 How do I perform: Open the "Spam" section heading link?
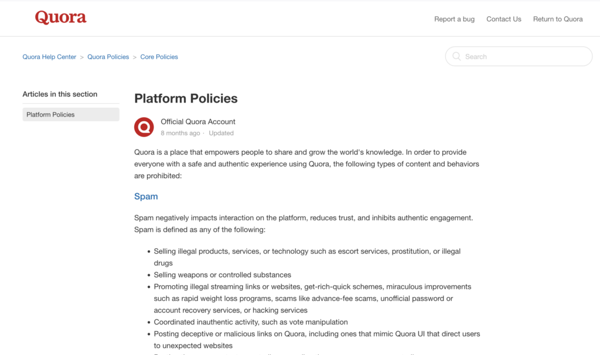145,196
